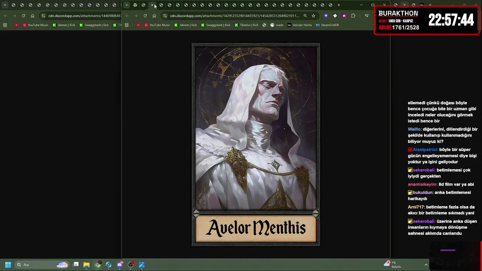Click the BURAKTHON timer 22:57:44

coord(451,20)
